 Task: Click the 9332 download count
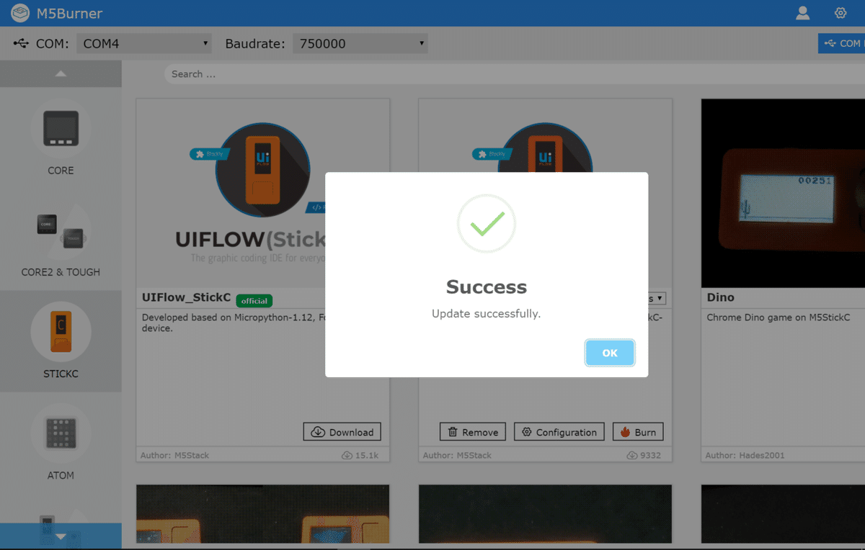pos(644,455)
